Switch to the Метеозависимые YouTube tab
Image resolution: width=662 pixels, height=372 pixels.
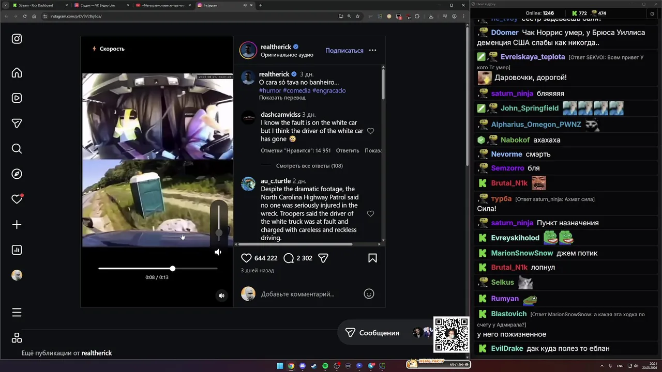pyautogui.click(x=163, y=5)
